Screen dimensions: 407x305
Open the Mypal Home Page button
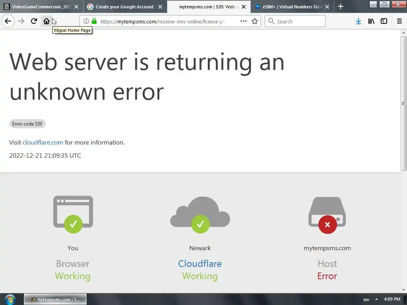47,21
